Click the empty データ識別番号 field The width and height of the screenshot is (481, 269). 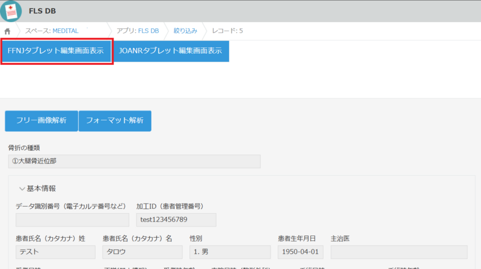[x=72, y=220]
